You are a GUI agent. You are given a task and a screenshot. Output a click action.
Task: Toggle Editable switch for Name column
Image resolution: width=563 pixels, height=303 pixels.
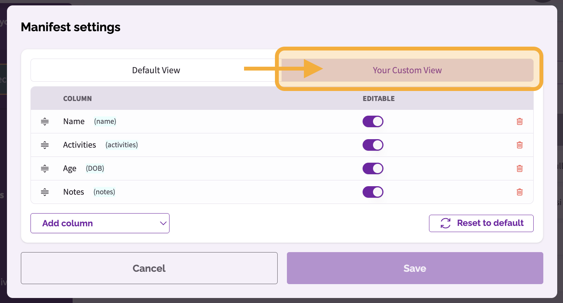coord(373,121)
